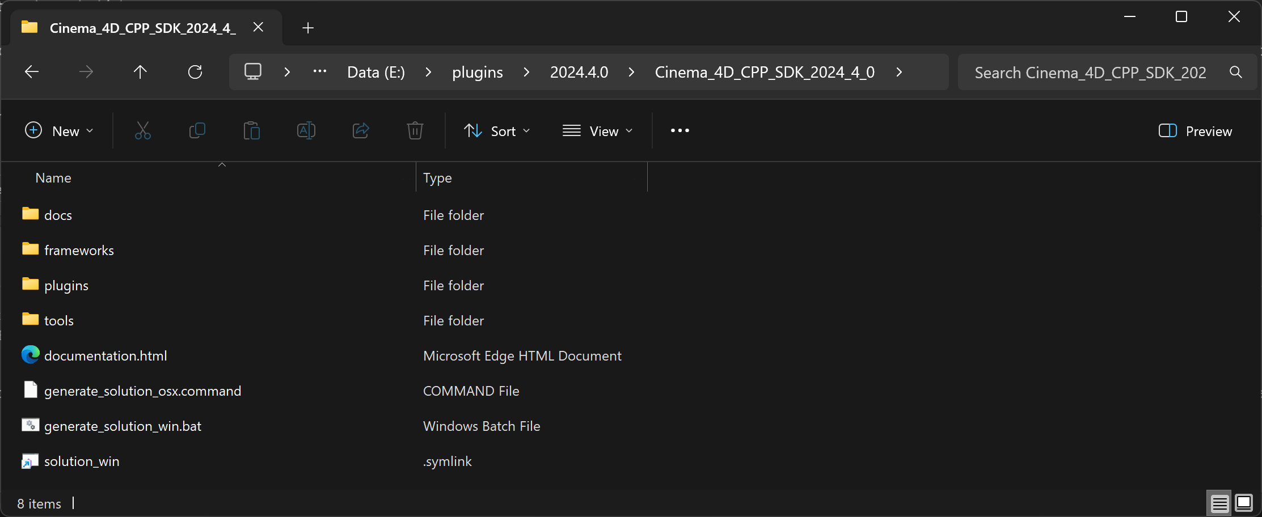
Task: Click the Share icon in toolbar
Action: coord(361,131)
